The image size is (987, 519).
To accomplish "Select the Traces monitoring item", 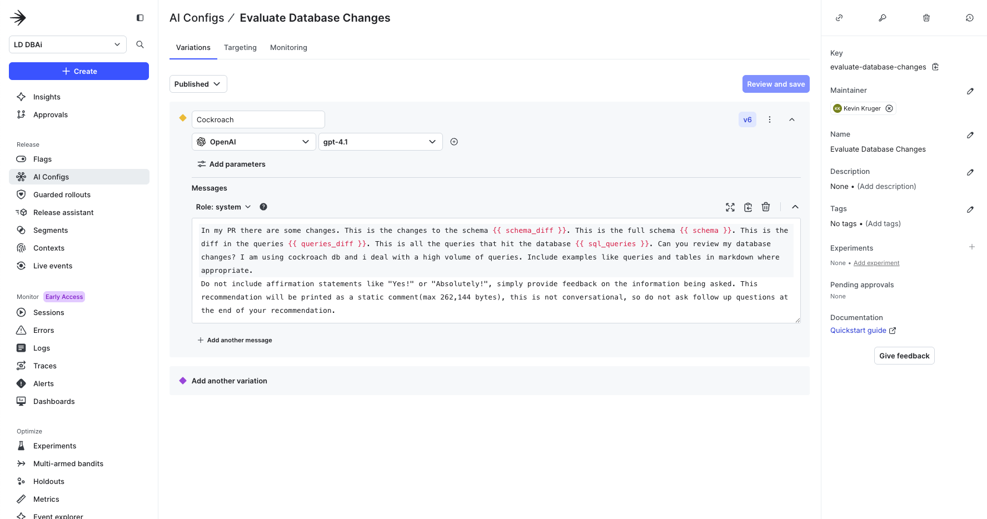I will pos(44,366).
